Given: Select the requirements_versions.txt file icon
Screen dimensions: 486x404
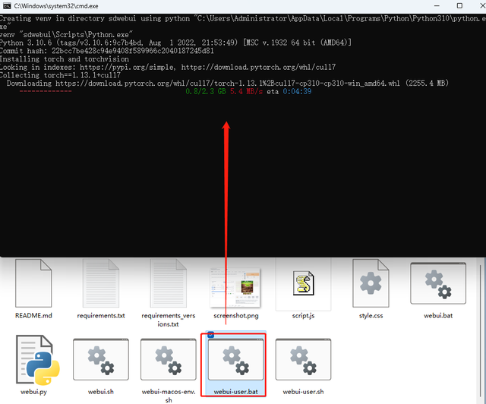Looking at the screenshot, I should 169,282.
